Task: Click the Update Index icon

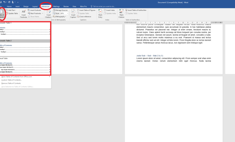Action: (x=105, y=13)
